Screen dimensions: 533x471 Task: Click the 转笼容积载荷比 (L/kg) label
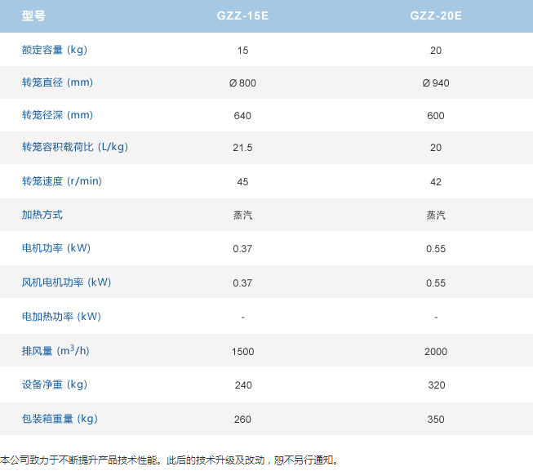75,147
